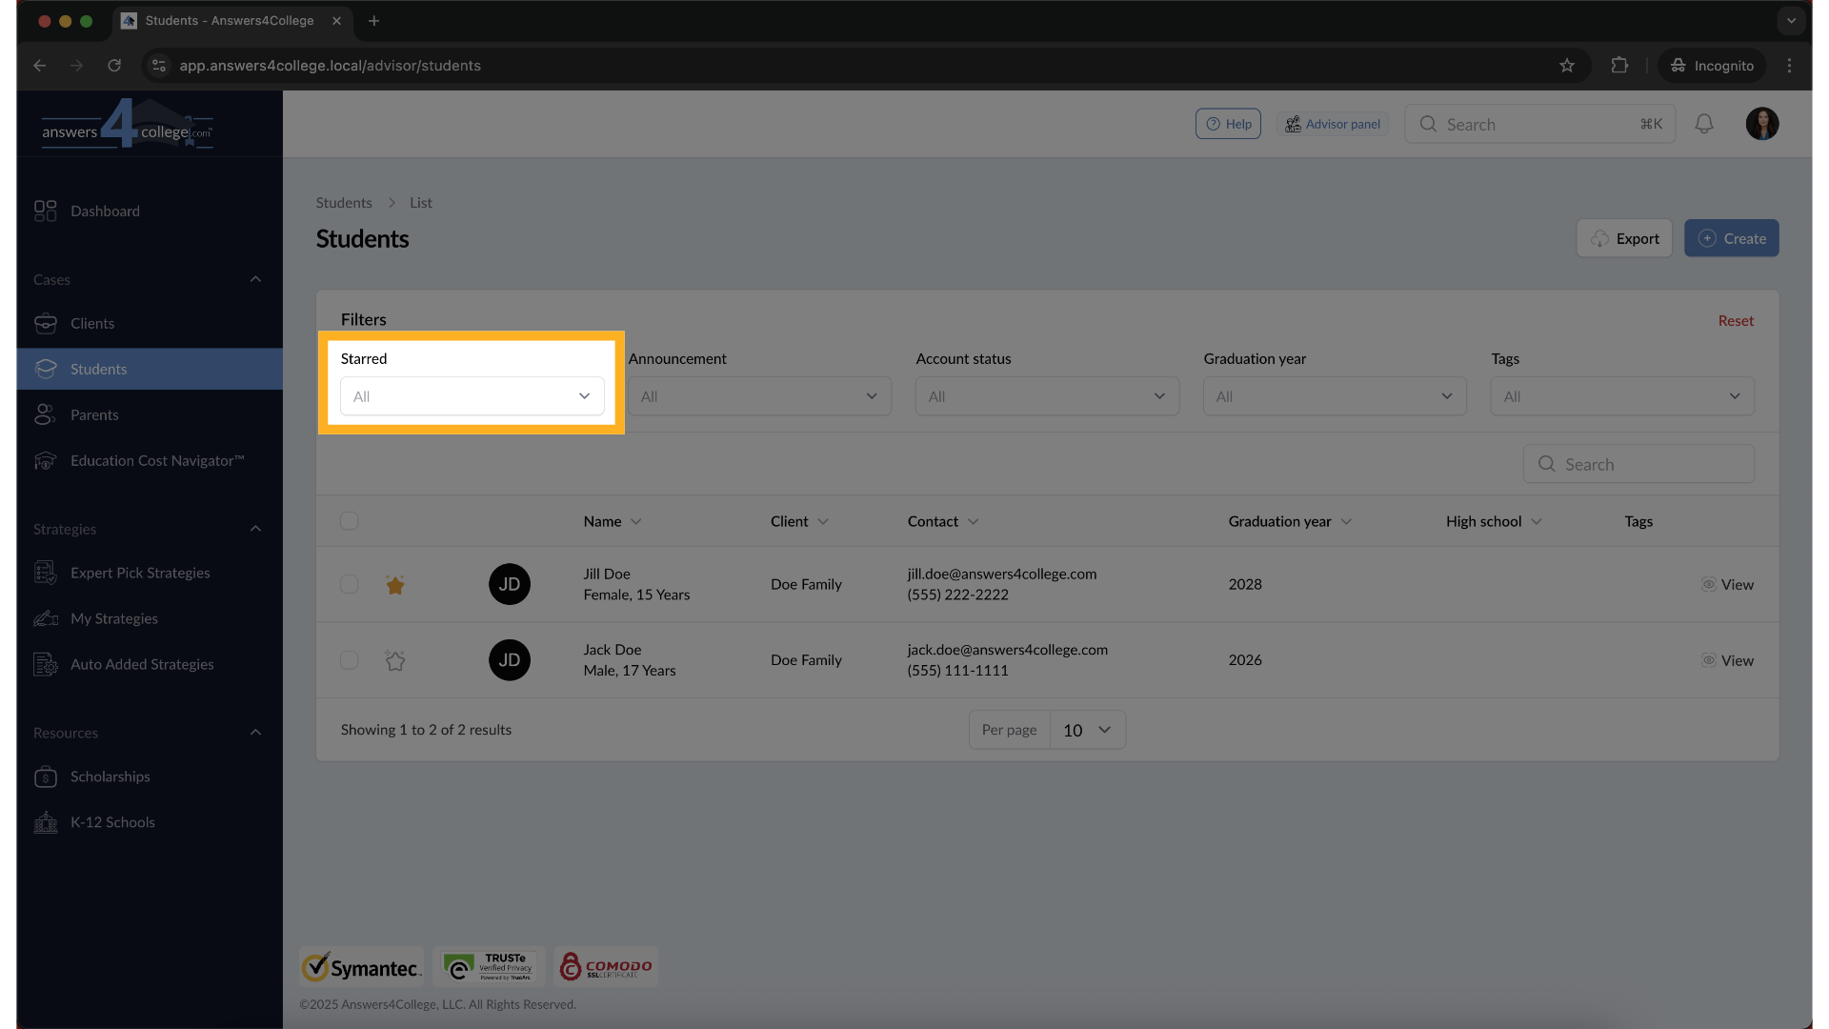Go to Education Cost Navigator
Screen dimensions: 1829x1029
pos(157,461)
